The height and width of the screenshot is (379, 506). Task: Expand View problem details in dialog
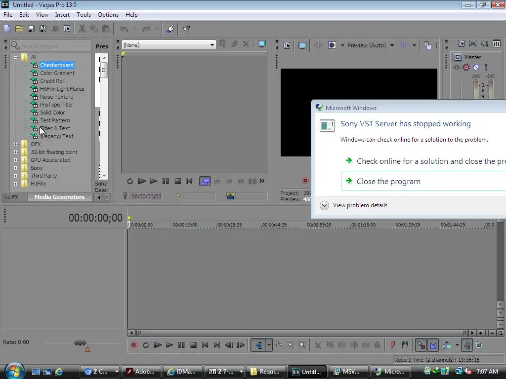(324, 205)
